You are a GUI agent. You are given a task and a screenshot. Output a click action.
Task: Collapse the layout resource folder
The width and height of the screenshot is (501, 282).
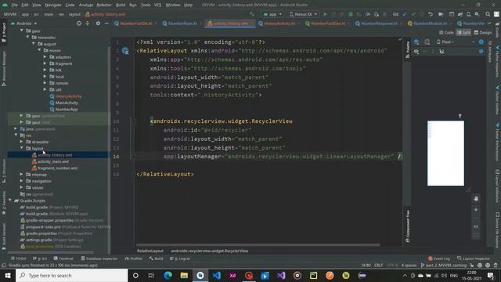click(x=21, y=148)
